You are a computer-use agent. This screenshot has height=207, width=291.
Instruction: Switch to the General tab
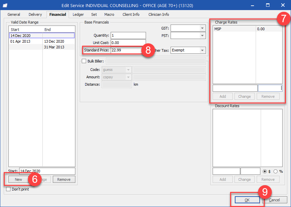[13, 14]
